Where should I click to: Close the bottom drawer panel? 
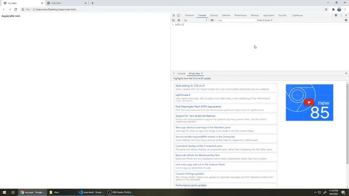(346, 73)
